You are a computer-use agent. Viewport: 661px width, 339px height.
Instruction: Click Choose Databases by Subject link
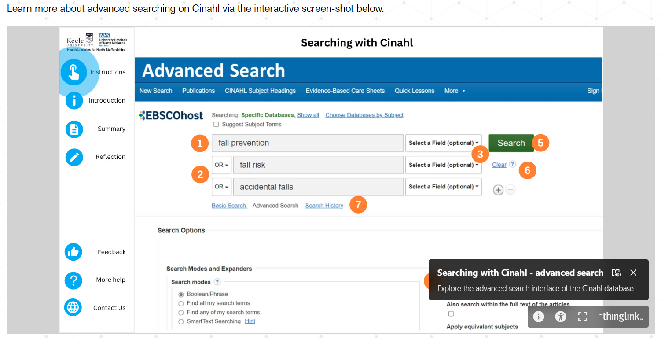click(x=364, y=115)
